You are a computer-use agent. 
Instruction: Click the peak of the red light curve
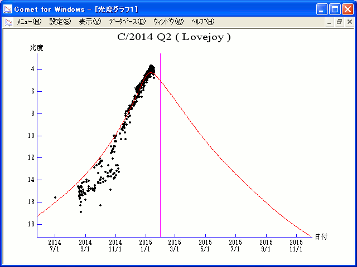[x=151, y=73]
